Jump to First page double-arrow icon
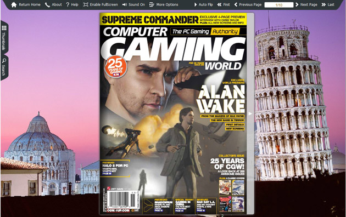 click(219, 4)
